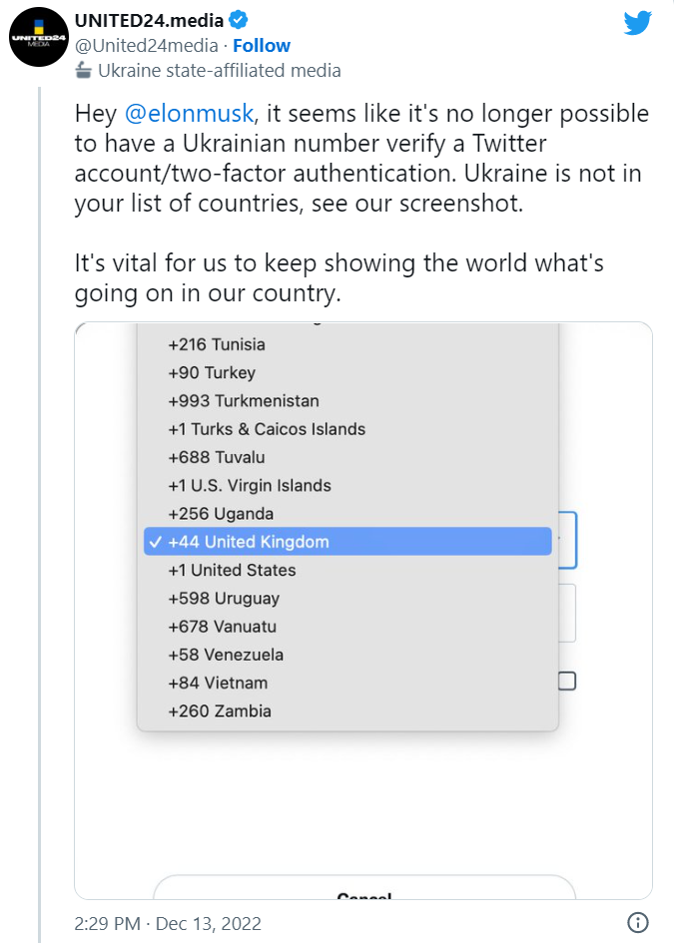This screenshot has height=946, width=676.
Task: Pick +84 Vietnam country code
Action: [x=218, y=683]
